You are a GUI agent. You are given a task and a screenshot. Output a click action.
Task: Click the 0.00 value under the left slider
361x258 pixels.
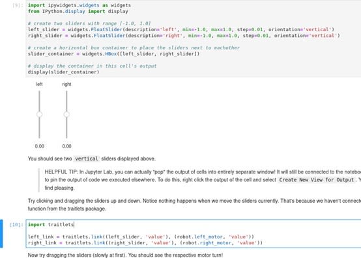pyautogui.click(x=39, y=146)
